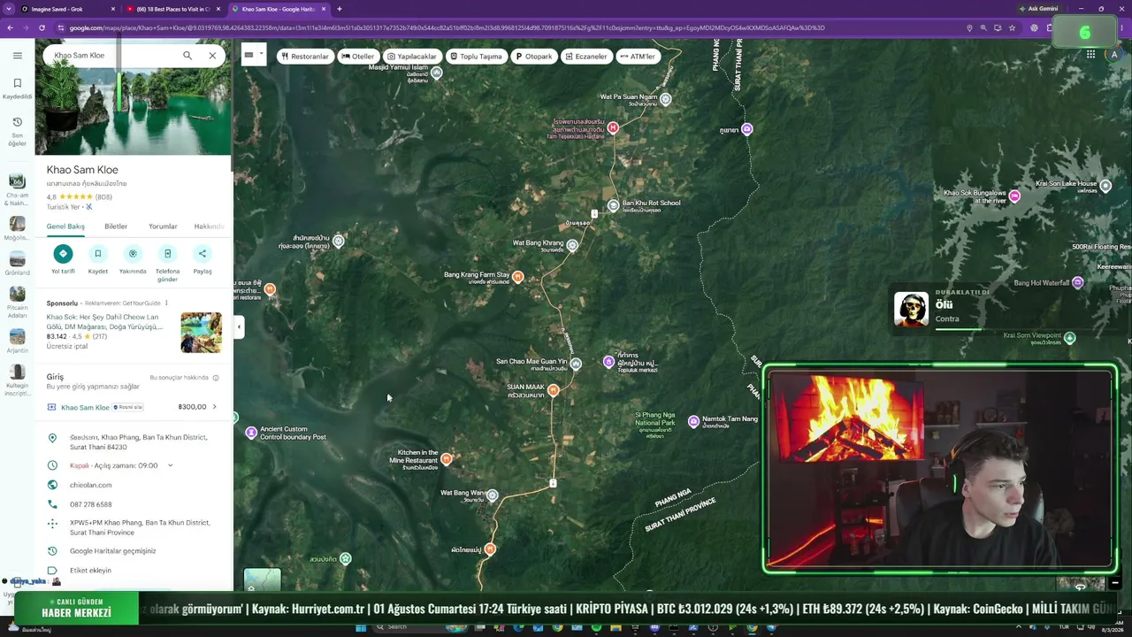Viewport: 1132px width, 637px height.
Task: Reload the page in Chrome
Action: point(42,27)
